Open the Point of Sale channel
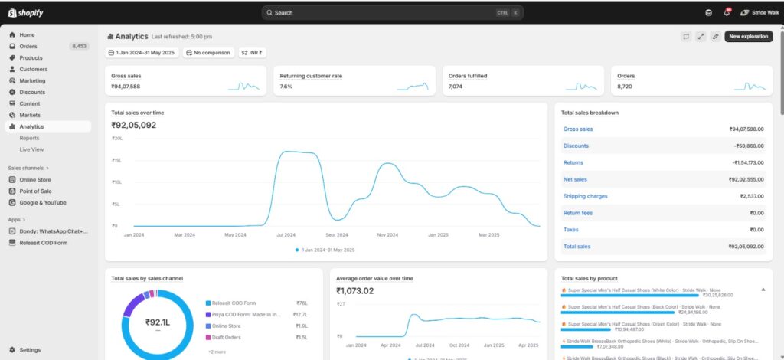The height and width of the screenshot is (360, 784). click(35, 191)
